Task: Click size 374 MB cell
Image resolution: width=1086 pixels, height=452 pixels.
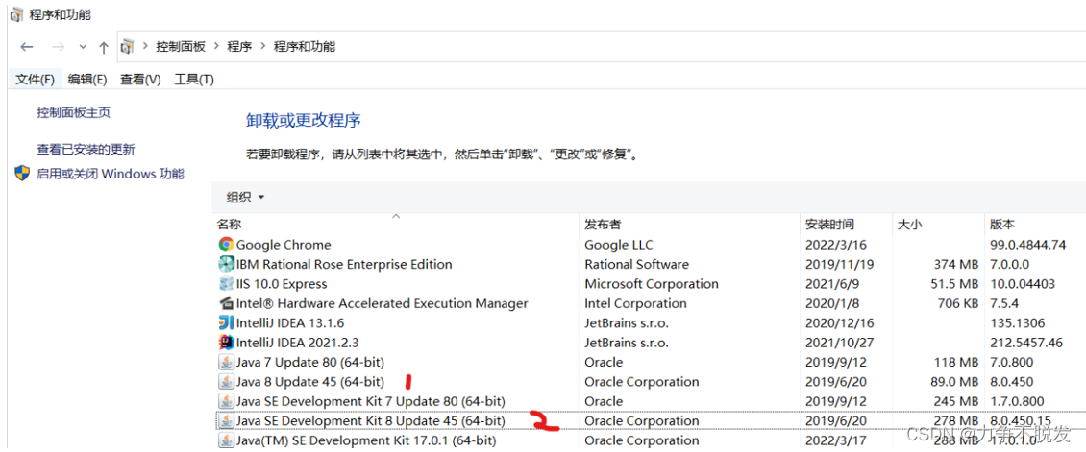Action: click(x=954, y=264)
